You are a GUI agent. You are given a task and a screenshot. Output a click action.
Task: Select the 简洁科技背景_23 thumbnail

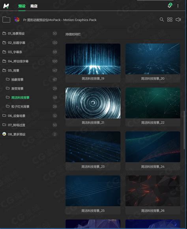[93, 147]
